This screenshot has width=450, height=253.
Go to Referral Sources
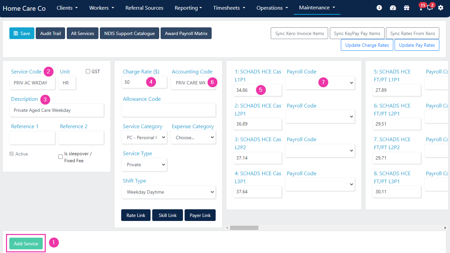pos(145,8)
